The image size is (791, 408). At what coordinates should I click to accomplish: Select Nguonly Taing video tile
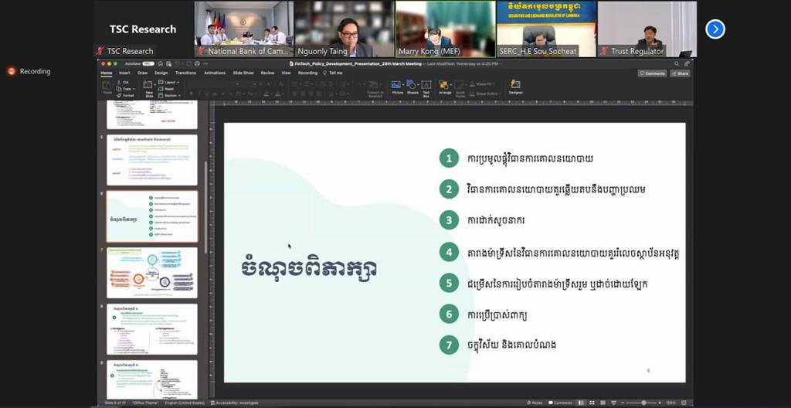345,29
